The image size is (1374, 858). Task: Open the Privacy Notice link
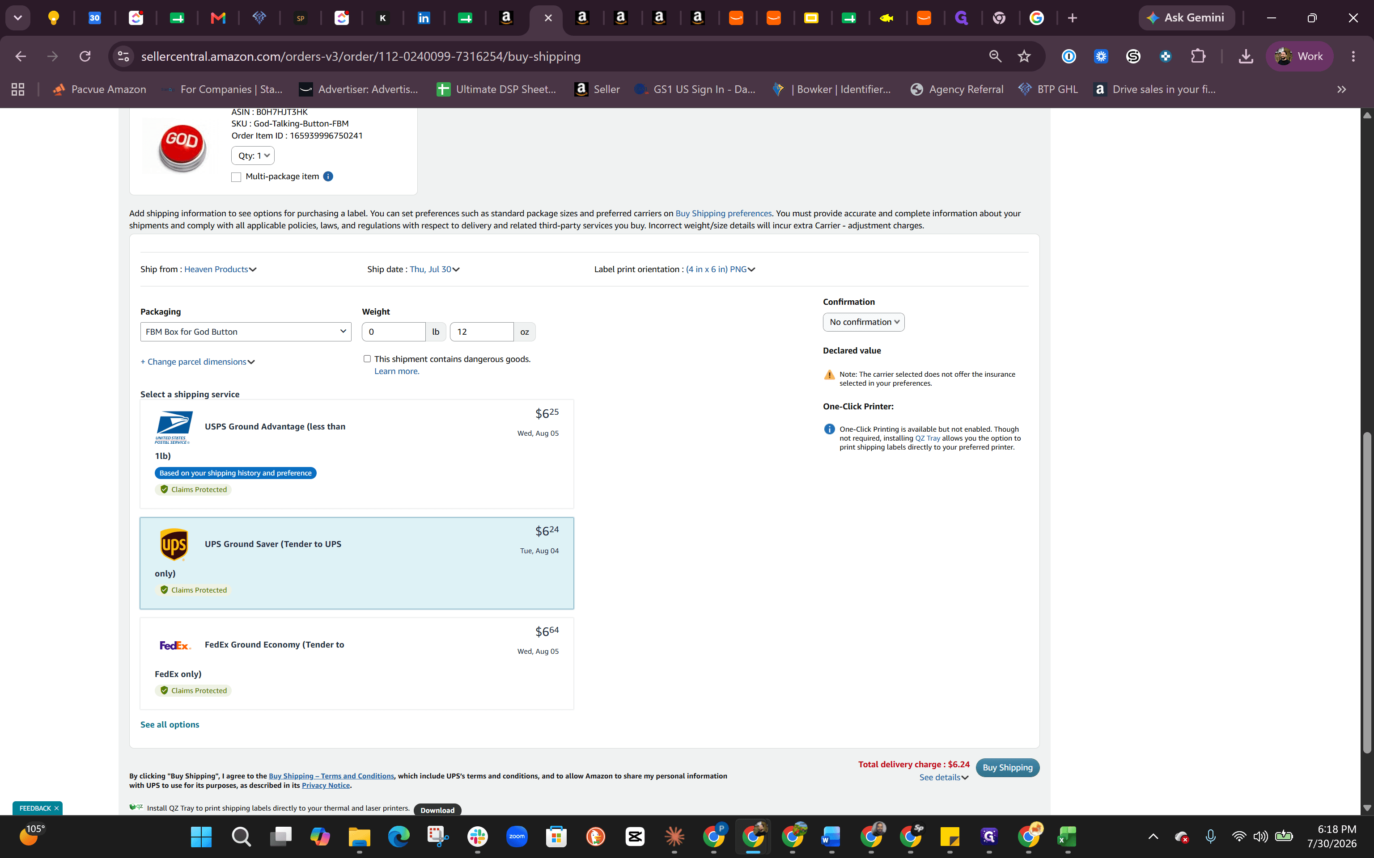coord(326,785)
